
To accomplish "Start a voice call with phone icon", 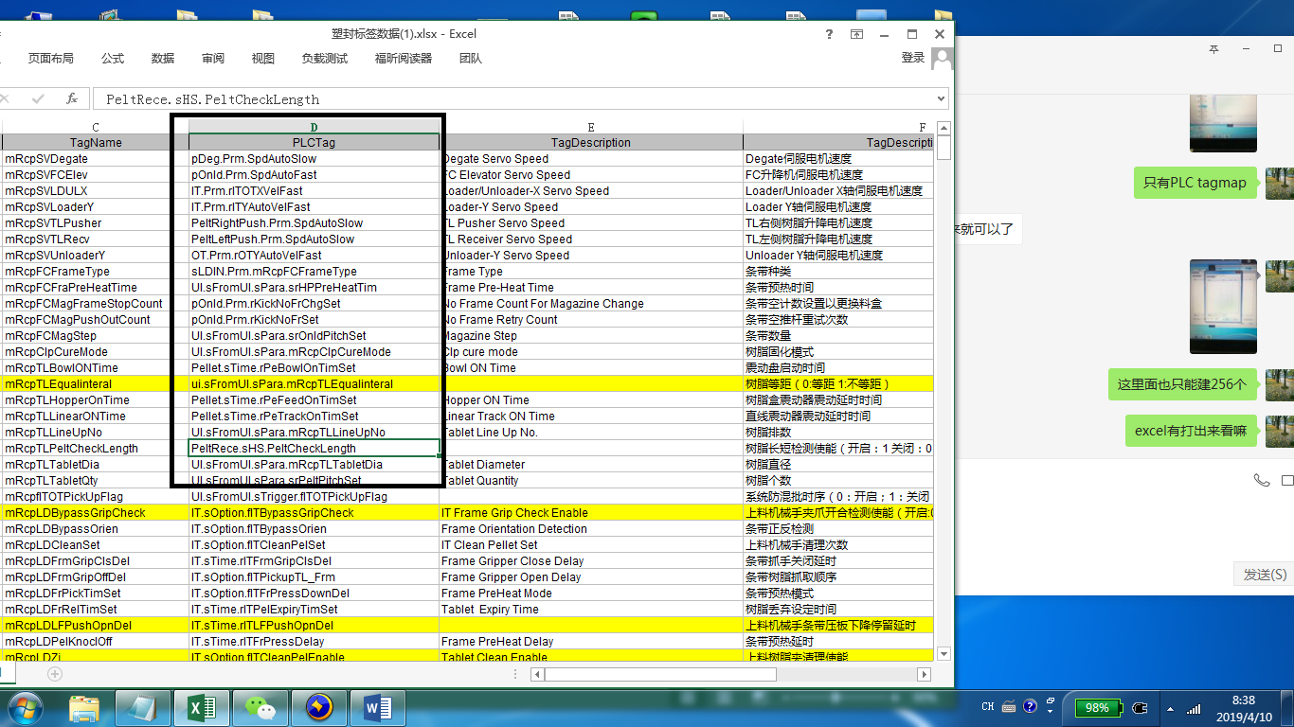I will click(x=1261, y=481).
